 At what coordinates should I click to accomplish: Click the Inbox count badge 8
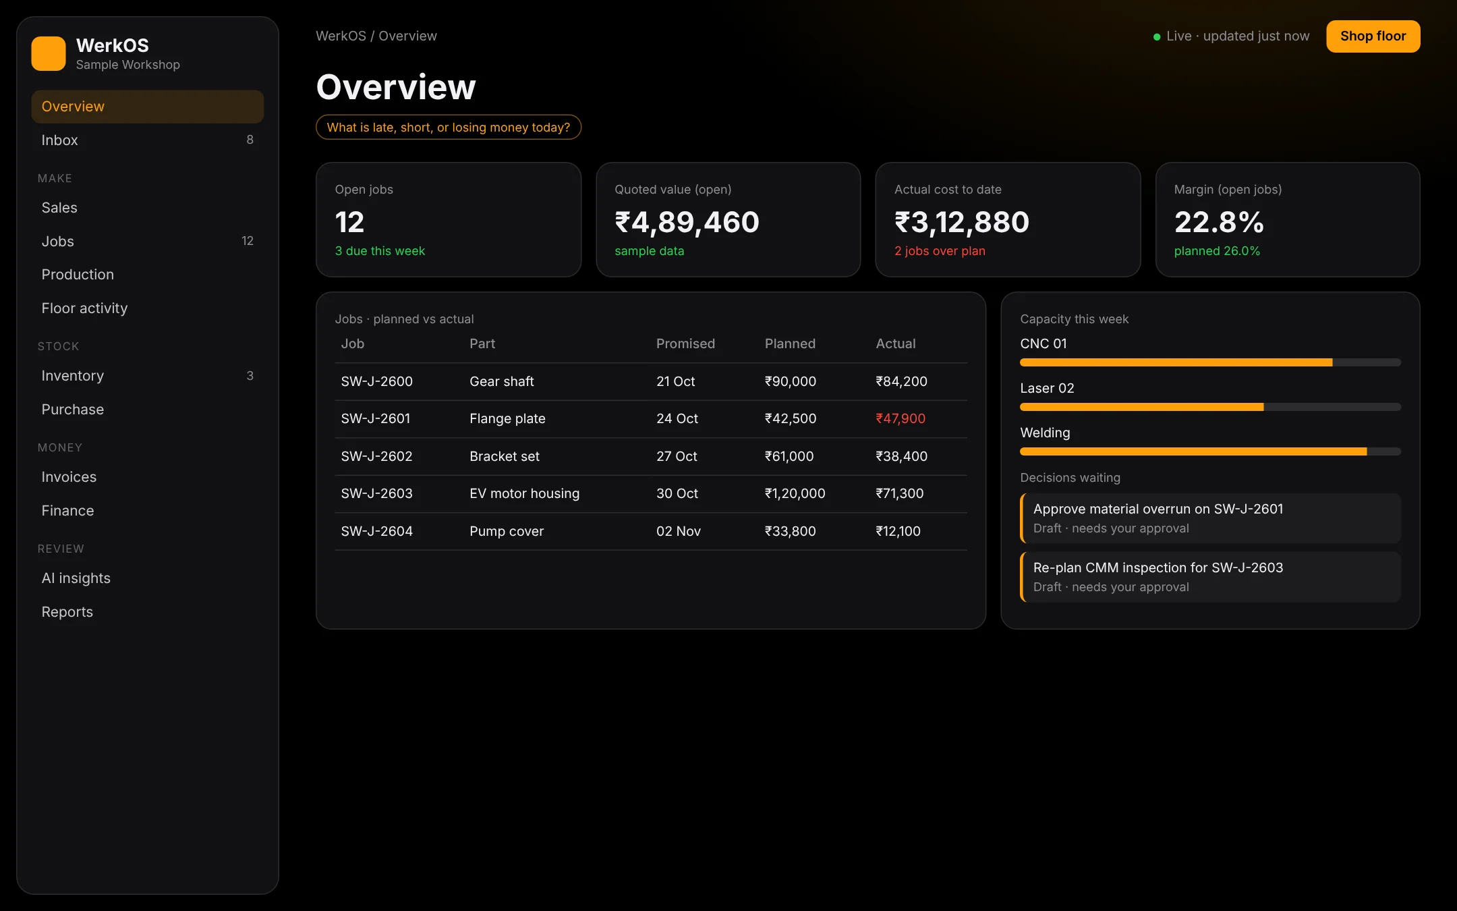pos(250,140)
